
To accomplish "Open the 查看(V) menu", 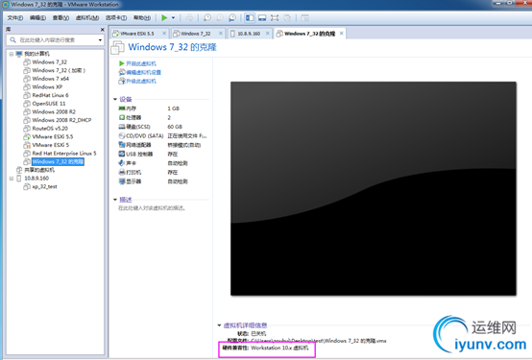I will [60, 17].
